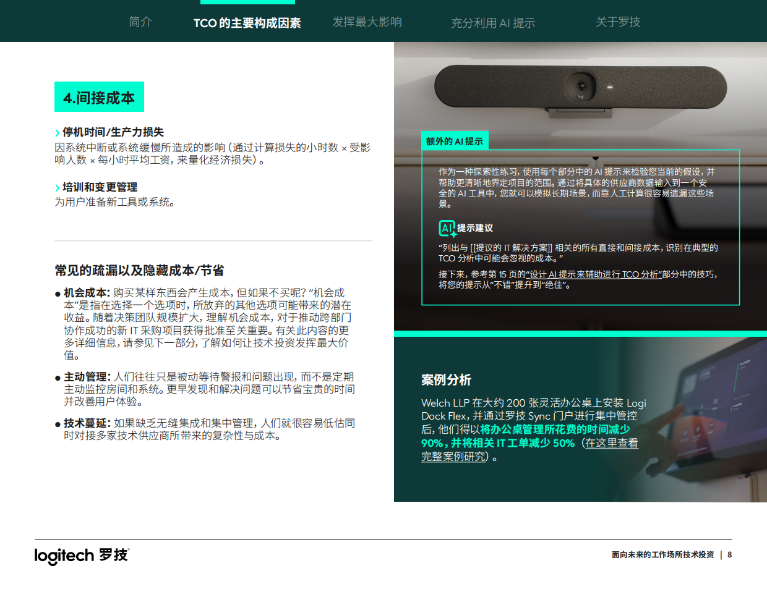Go to the 发挥最大影响 tab
This screenshot has width=767, height=592.
click(367, 22)
